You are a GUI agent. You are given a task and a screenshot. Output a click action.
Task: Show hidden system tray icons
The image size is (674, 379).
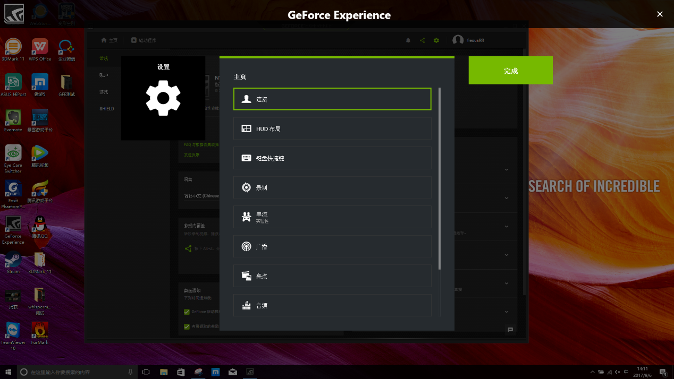click(x=593, y=372)
